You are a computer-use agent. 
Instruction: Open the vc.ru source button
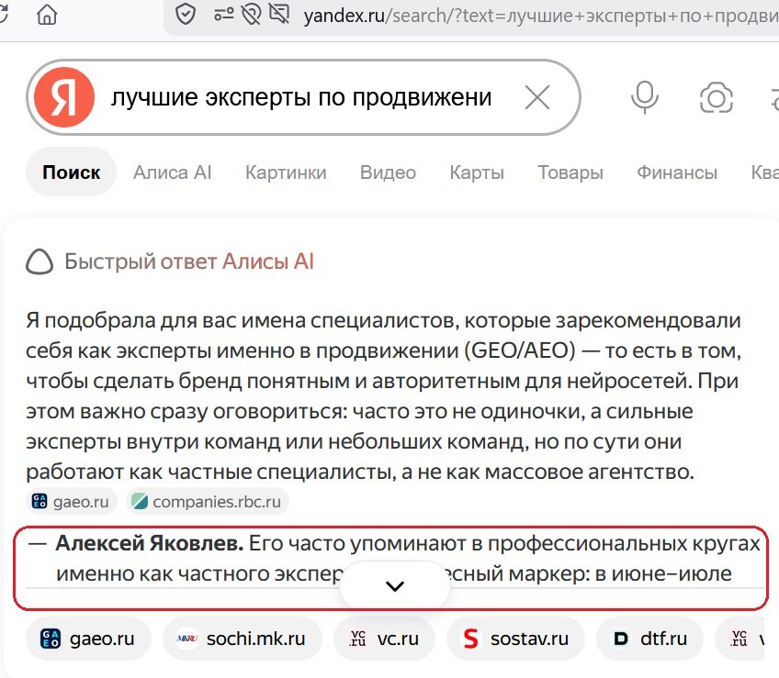pyautogui.click(x=385, y=639)
